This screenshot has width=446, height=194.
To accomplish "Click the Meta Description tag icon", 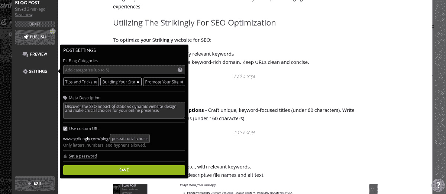I will 65,98.
